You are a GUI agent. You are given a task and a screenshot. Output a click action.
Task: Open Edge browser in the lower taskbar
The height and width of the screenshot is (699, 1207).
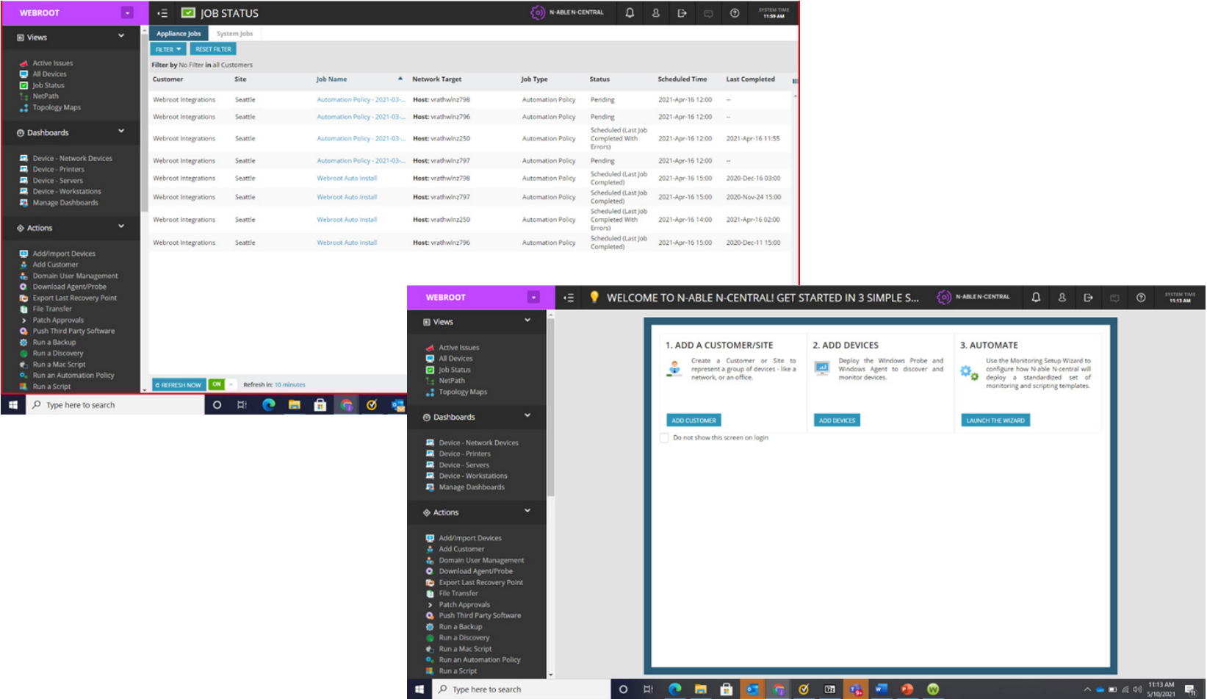click(674, 689)
